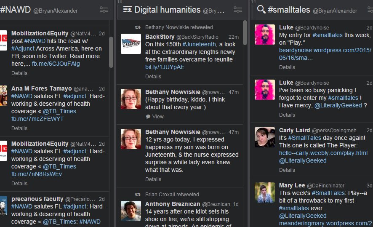Image resolution: width=373 pixels, height=227 pixels.
Task: Click speech bubble icon next to View
Action: click(148, 117)
